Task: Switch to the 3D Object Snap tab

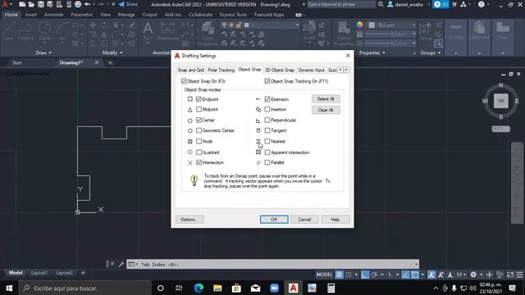Action: pyautogui.click(x=280, y=70)
